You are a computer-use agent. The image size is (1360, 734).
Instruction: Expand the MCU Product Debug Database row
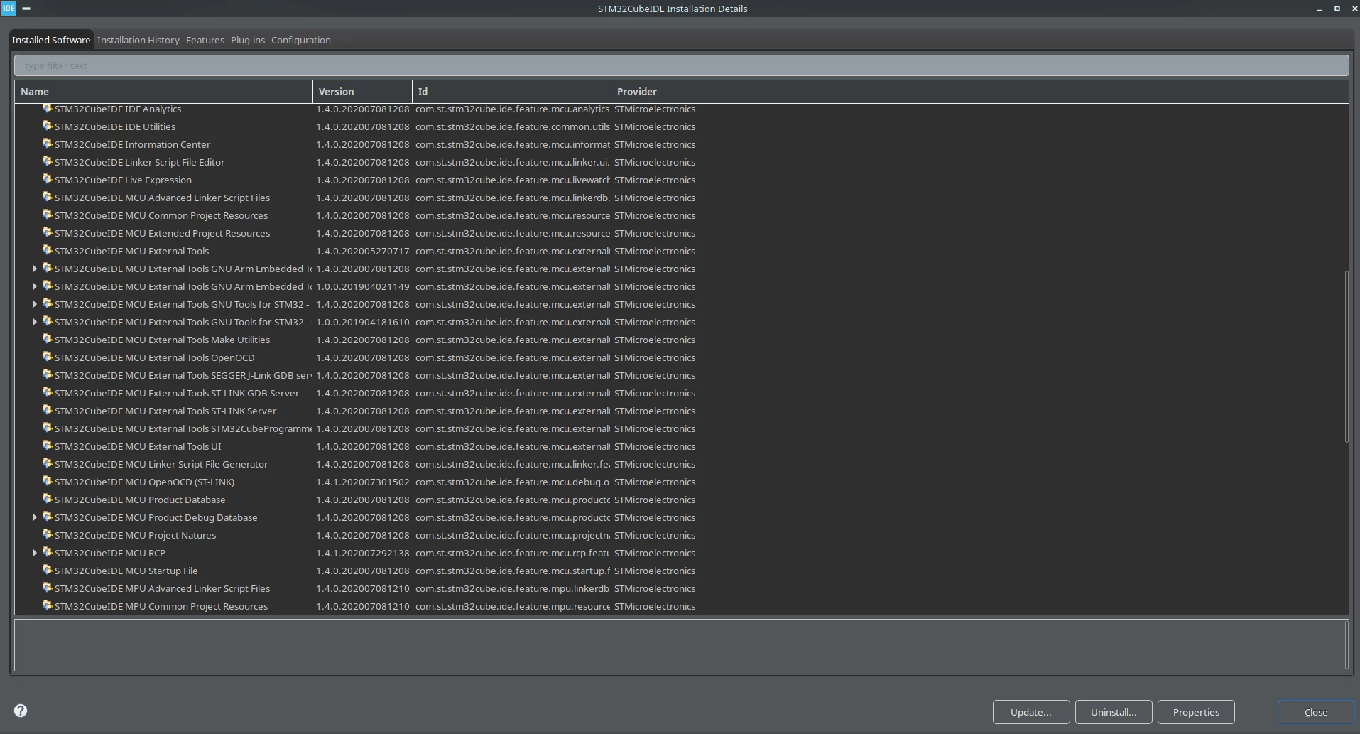click(x=35, y=517)
